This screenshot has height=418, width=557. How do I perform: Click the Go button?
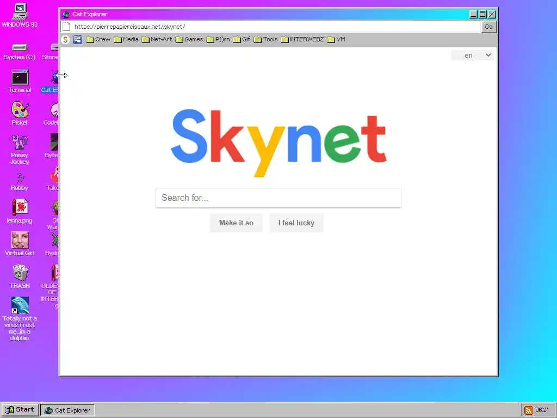point(489,27)
